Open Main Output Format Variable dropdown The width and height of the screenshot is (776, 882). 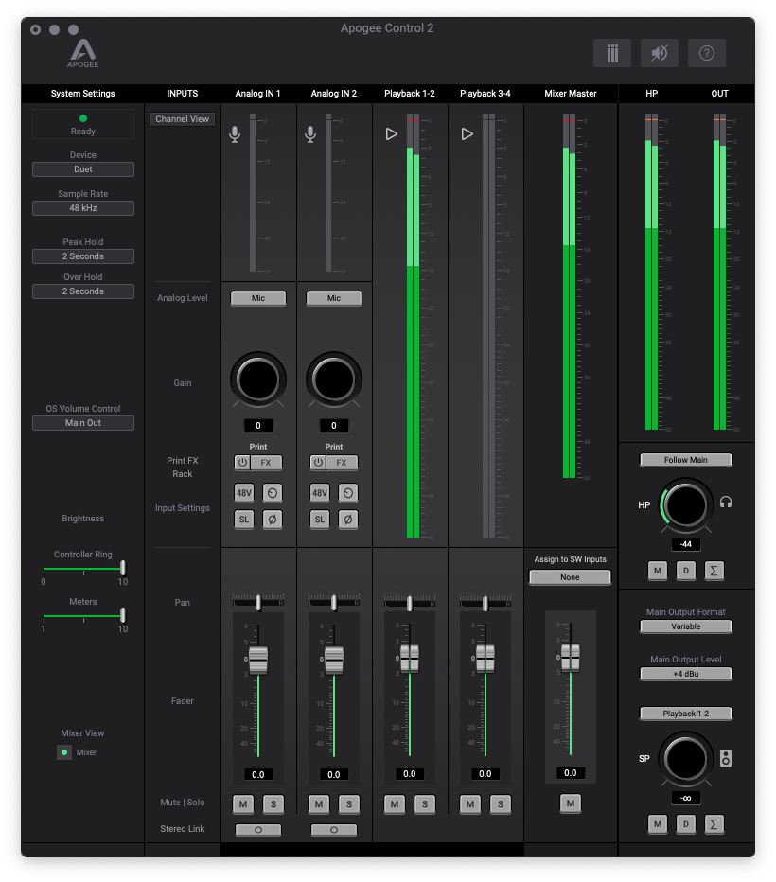pos(686,626)
